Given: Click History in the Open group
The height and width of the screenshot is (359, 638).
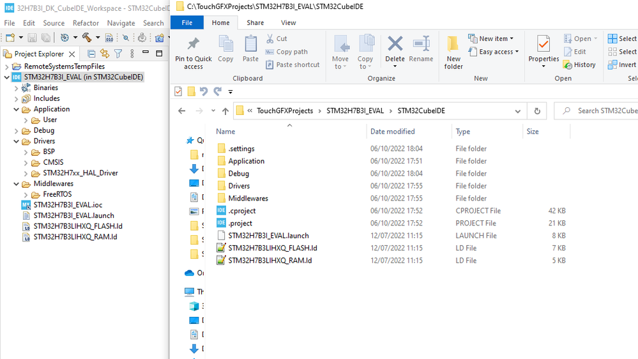Looking at the screenshot, I should pos(580,65).
